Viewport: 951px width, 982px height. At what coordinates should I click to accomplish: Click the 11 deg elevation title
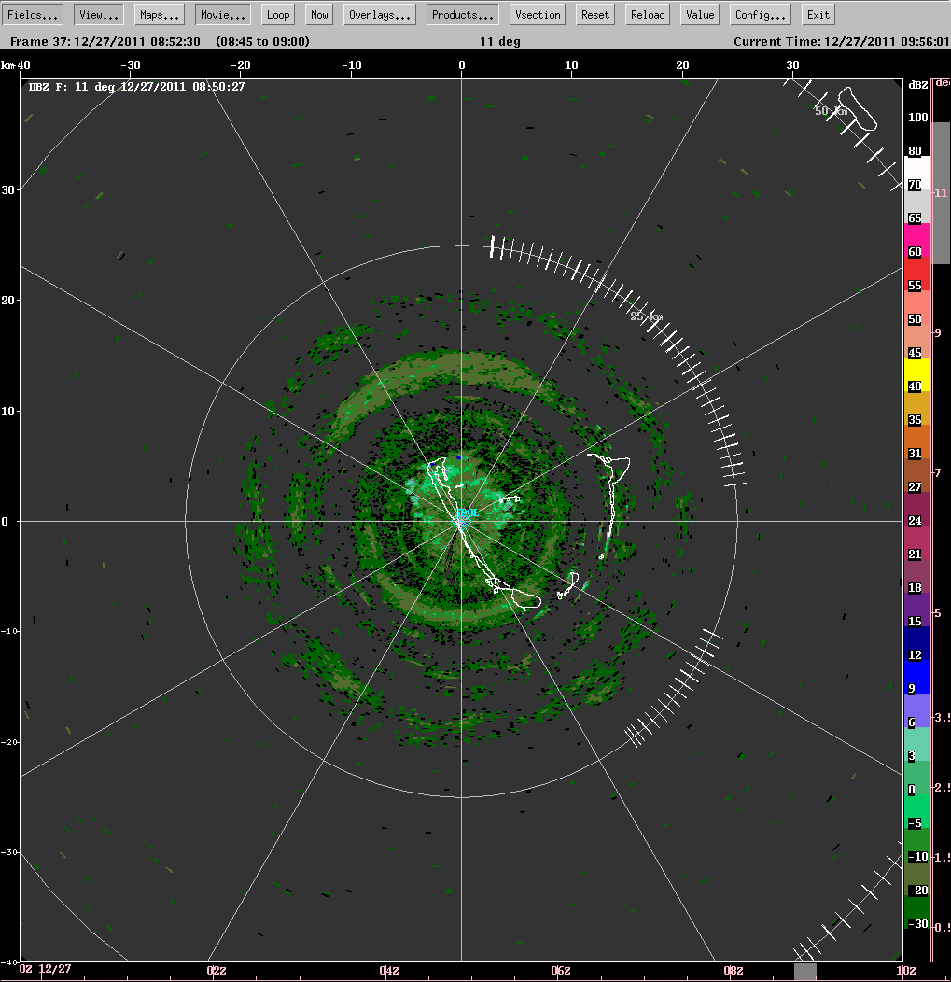point(499,42)
